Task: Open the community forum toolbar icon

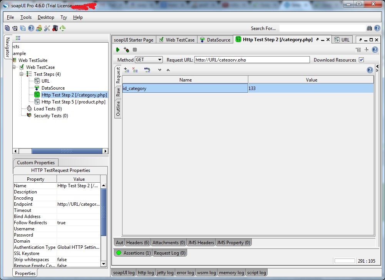Action: point(39,28)
